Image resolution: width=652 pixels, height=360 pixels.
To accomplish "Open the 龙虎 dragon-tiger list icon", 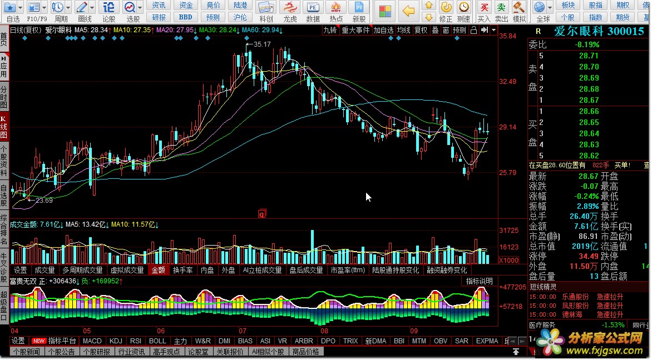I will [290, 7].
